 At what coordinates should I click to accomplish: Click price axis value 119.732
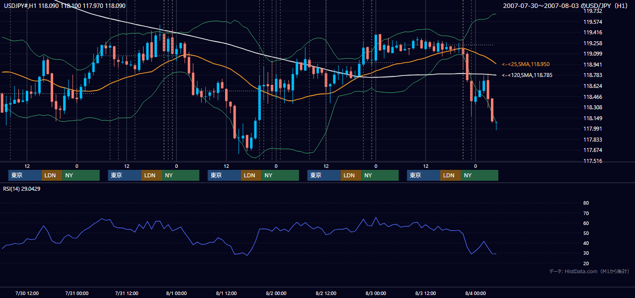coord(593,11)
